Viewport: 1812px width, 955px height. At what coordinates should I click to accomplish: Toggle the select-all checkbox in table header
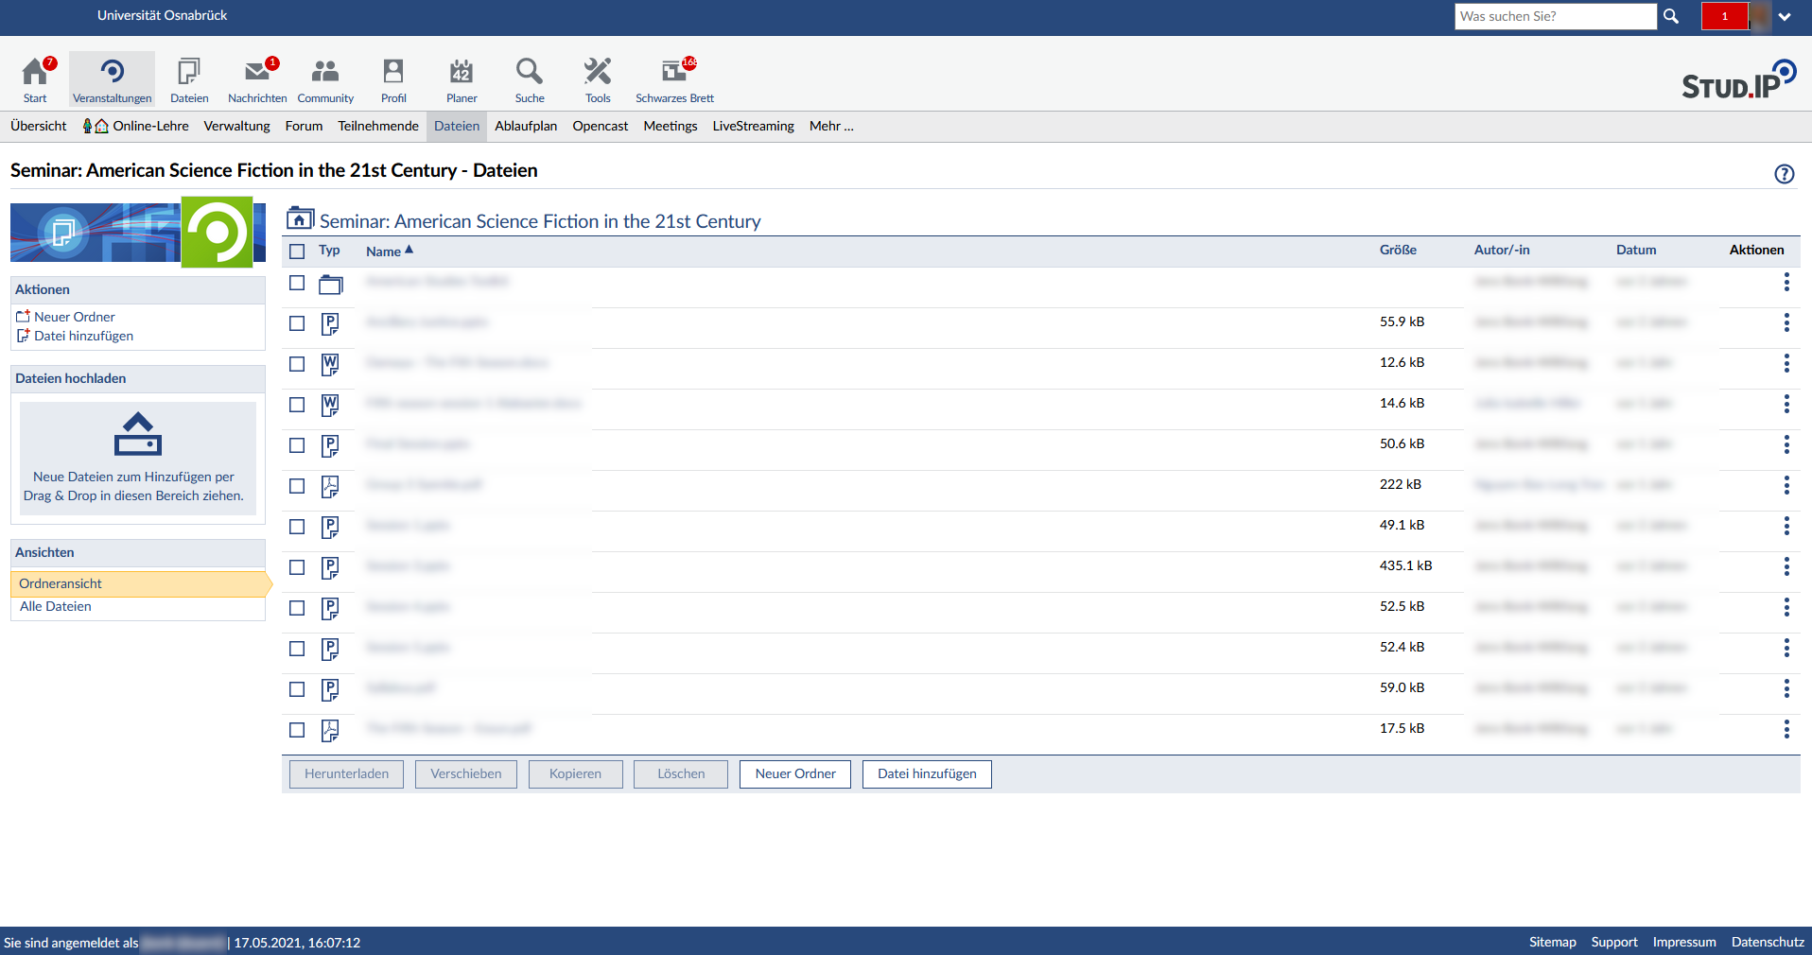click(297, 252)
